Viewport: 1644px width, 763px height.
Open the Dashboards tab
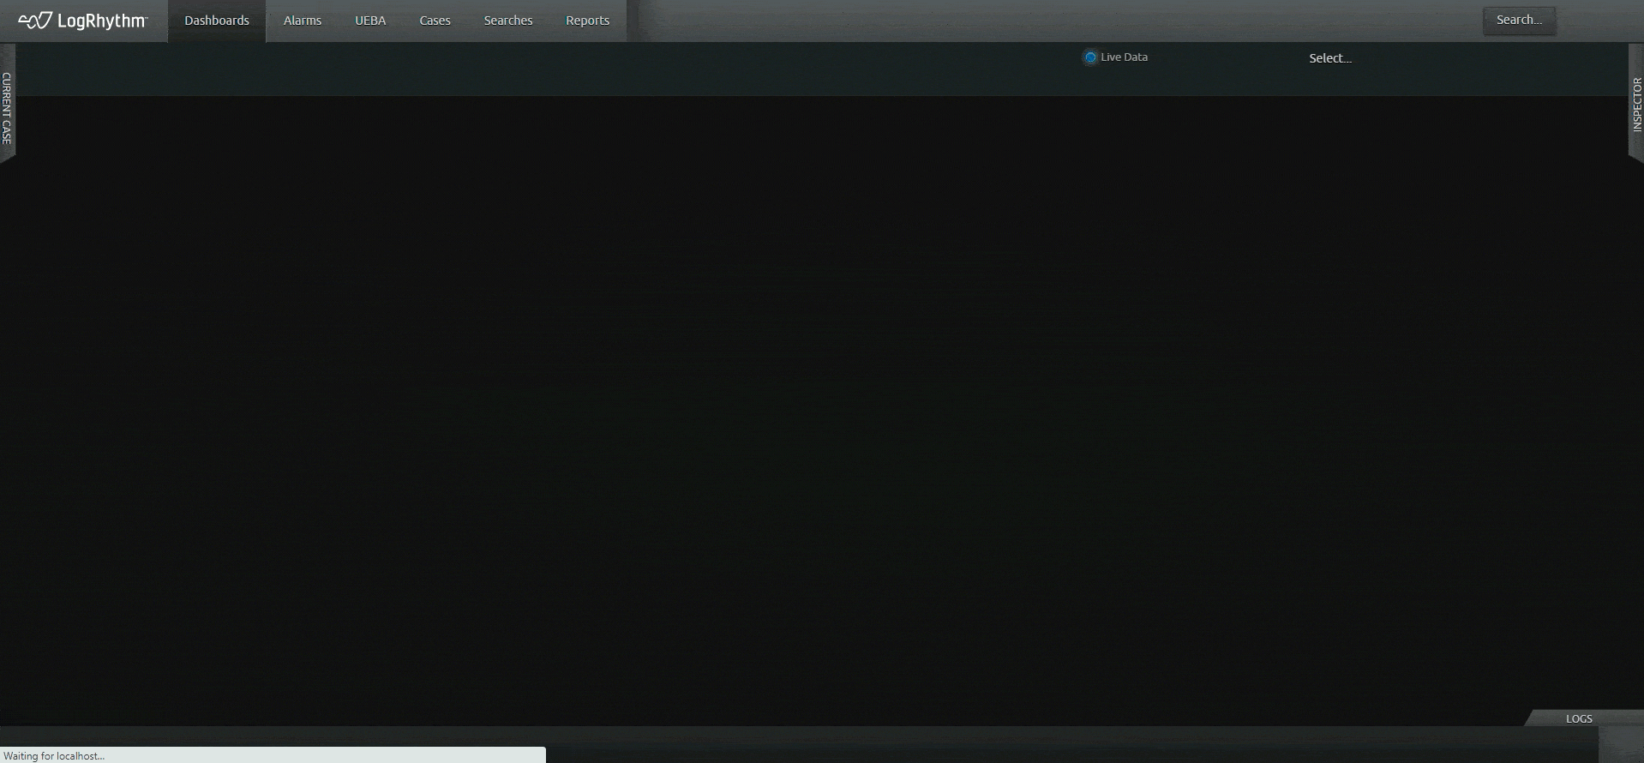click(217, 21)
